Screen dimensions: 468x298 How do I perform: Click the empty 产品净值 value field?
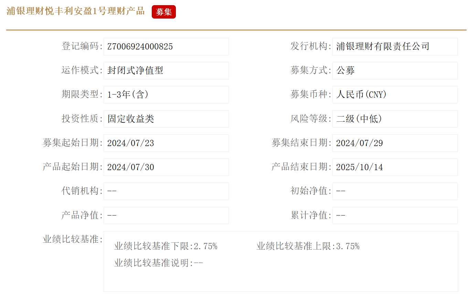point(166,216)
